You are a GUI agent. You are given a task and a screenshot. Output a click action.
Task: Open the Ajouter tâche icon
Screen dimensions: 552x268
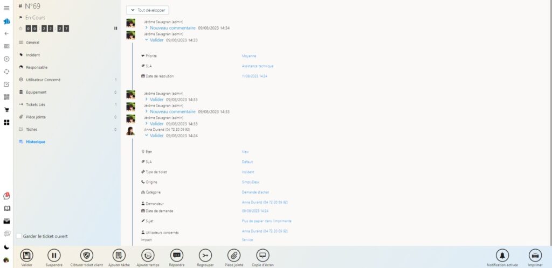tap(119, 255)
